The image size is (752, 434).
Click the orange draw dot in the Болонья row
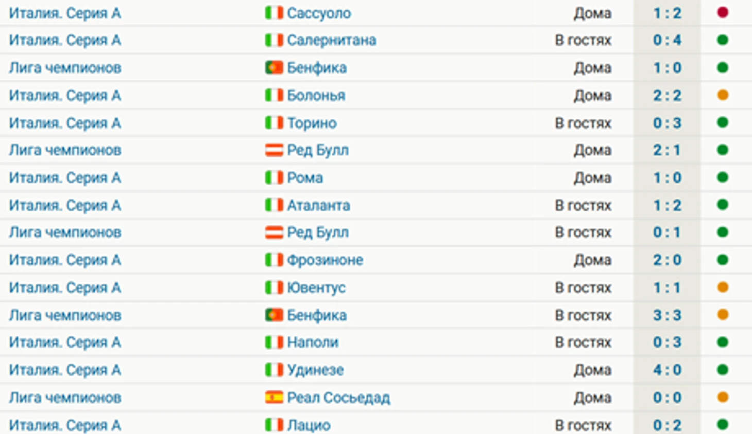point(723,95)
